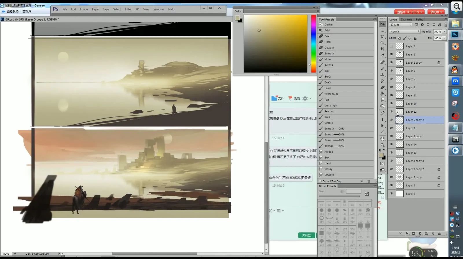
Task: Select the Rectangular Marquee tool
Action: coord(382,30)
